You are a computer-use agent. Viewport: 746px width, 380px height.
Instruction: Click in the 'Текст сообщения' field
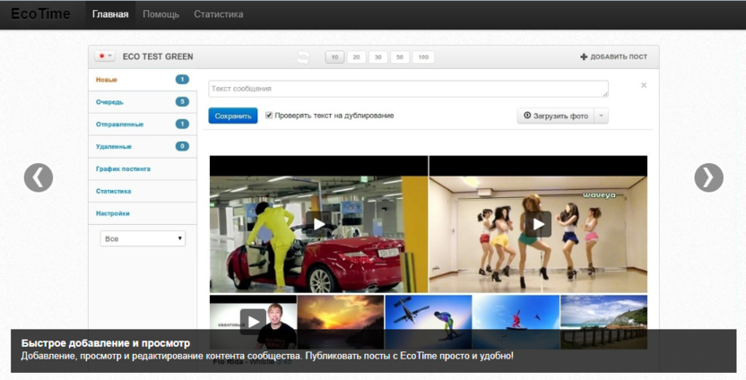point(408,90)
